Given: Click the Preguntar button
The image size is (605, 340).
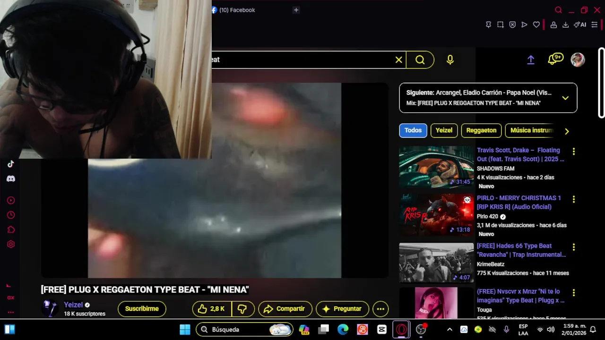Looking at the screenshot, I should point(343,309).
